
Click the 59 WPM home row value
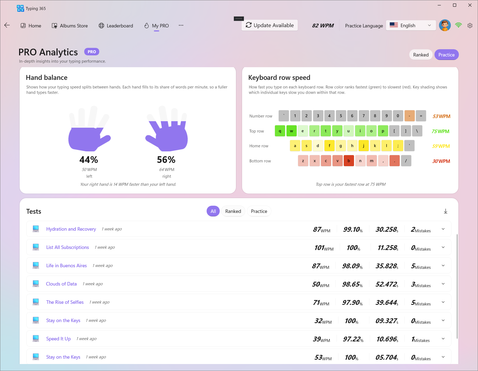(441, 146)
